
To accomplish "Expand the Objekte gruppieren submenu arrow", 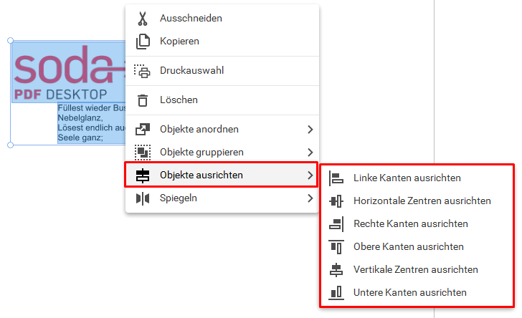I will point(310,153).
